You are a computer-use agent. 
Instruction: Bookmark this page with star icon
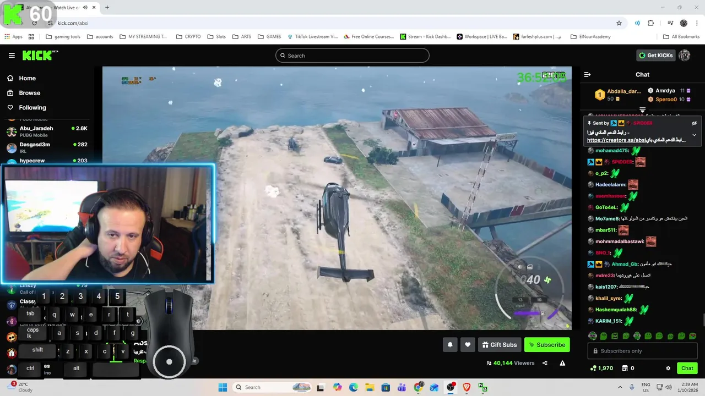tap(619, 23)
